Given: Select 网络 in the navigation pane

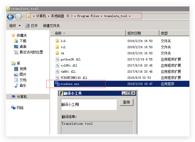Looking at the screenshot, I should [x=20, y=108].
